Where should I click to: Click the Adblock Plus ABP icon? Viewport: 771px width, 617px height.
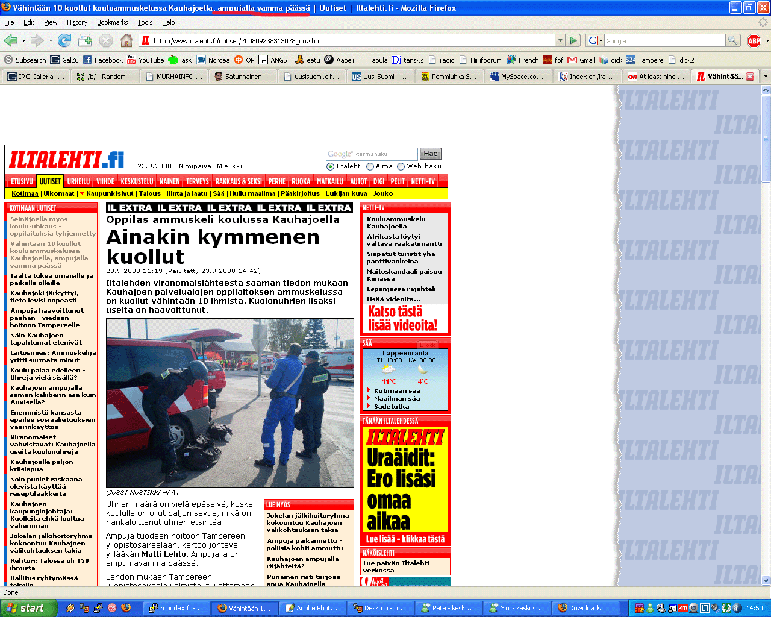(x=754, y=40)
